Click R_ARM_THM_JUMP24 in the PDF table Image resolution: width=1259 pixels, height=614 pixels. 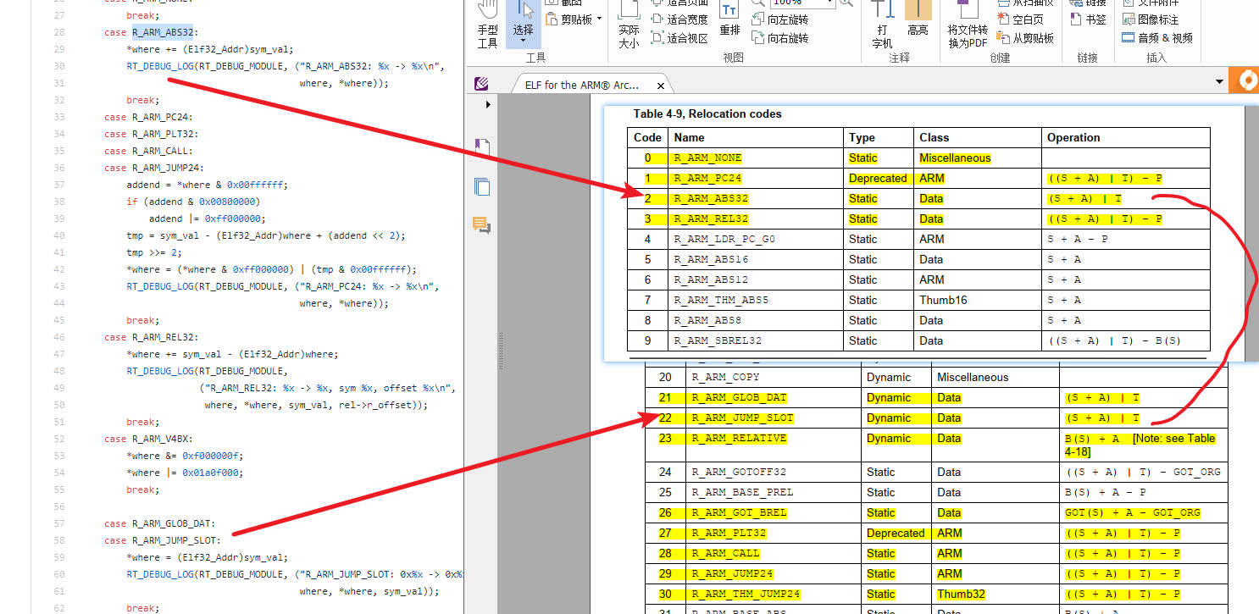pyautogui.click(x=746, y=595)
